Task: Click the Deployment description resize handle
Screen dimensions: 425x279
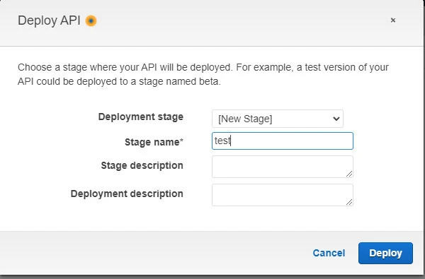Action: (x=349, y=202)
